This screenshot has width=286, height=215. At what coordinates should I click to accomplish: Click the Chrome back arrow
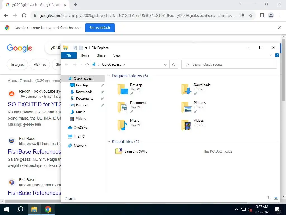point(6,16)
